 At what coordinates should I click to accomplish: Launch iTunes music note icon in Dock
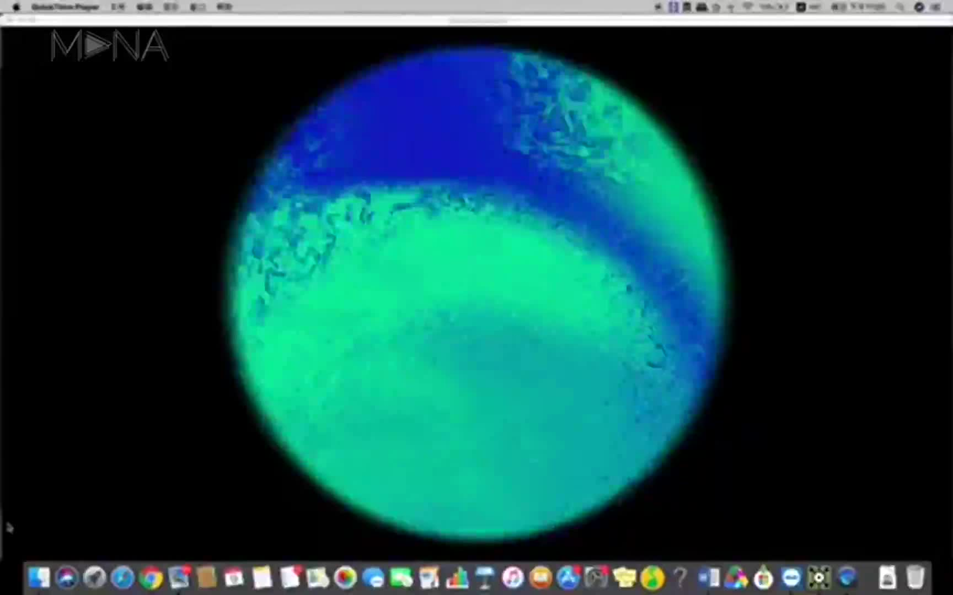(513, 577)
